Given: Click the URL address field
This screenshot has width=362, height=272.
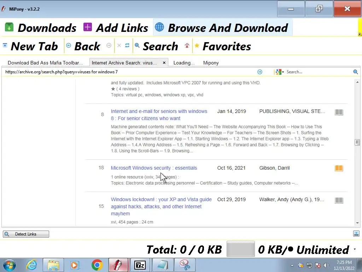Looking at the screenshot, I should pyautogui.click(x=129, y=72).
